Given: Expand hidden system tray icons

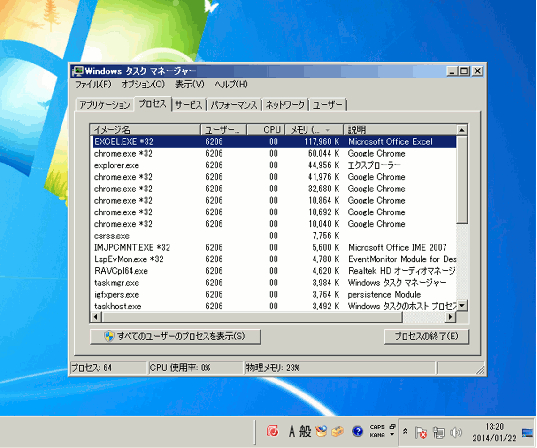Looking at the screenshot, I should tap(405, 432).
